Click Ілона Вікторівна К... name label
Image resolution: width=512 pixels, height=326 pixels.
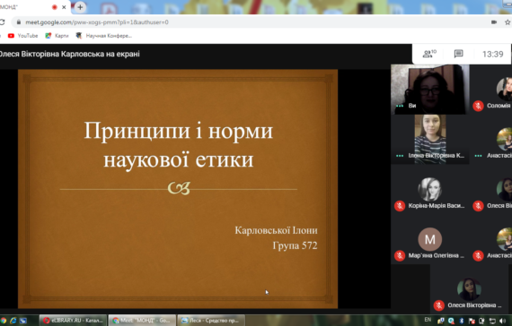[x=437, y=156]
